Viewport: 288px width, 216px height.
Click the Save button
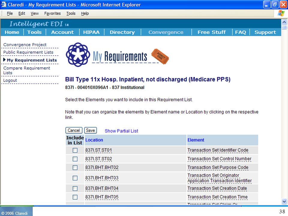[90, 130]
